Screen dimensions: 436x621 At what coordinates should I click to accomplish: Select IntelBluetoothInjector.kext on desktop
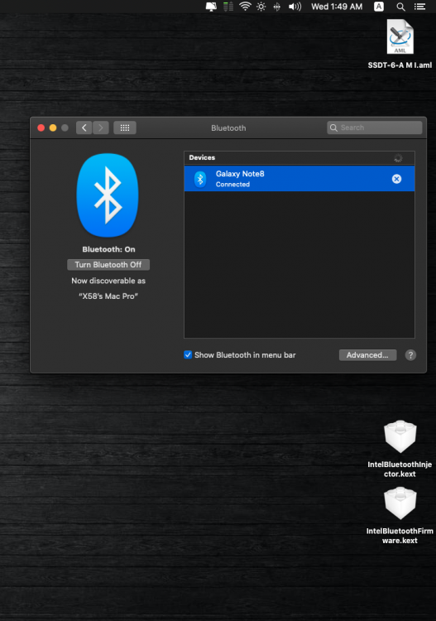pyautogui.click(x=400, y=449)
